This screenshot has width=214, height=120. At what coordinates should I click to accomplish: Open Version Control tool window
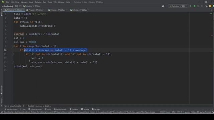11,109
